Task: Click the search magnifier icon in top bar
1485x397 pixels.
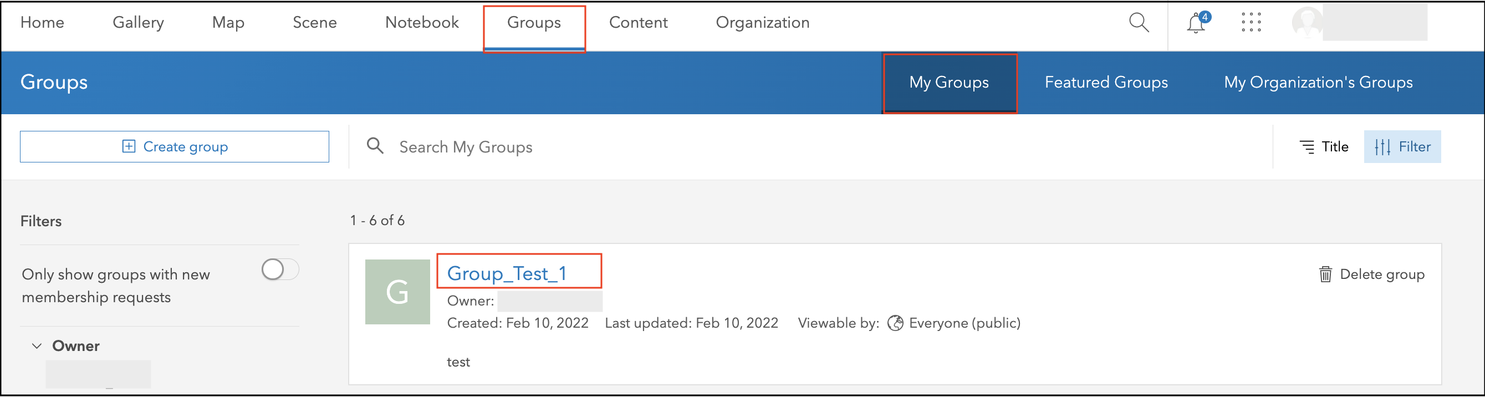Action: tap(1139, 23)
